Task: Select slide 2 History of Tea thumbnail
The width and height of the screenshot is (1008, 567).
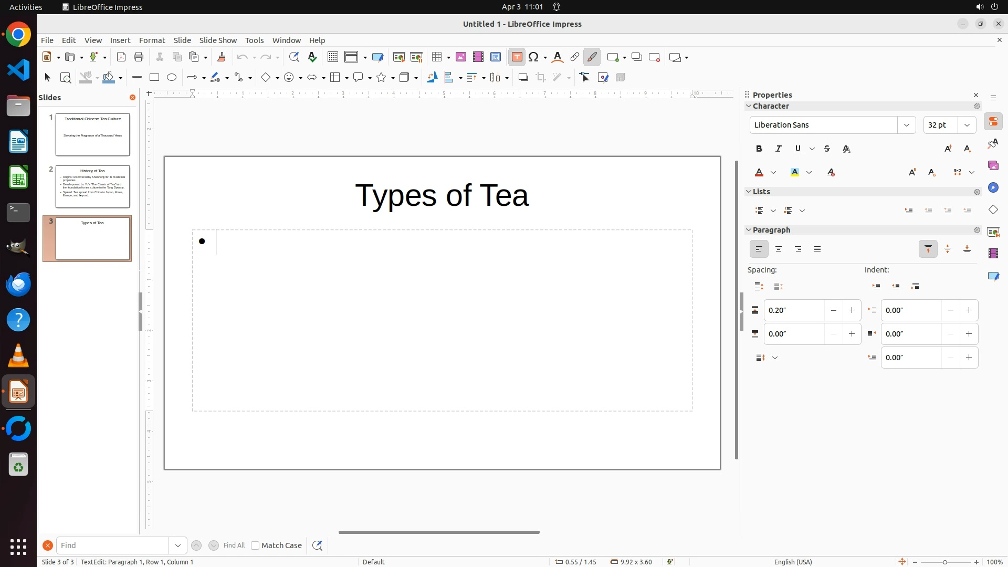Action: coord(92,186)
